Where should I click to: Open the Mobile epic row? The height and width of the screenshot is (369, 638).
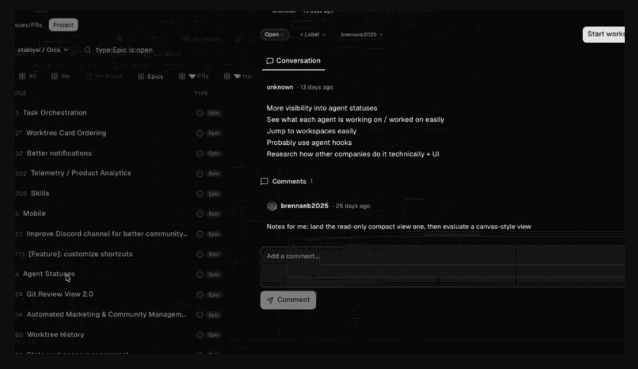[34, 213]
